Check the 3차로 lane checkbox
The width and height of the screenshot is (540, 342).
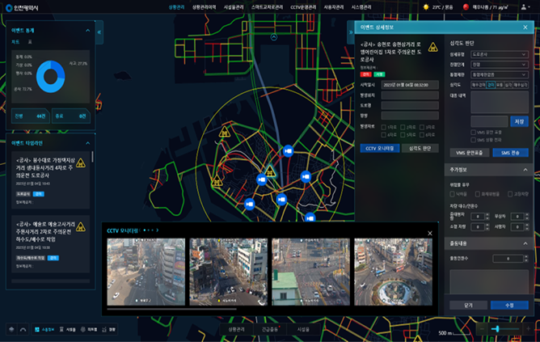(422, 127)
